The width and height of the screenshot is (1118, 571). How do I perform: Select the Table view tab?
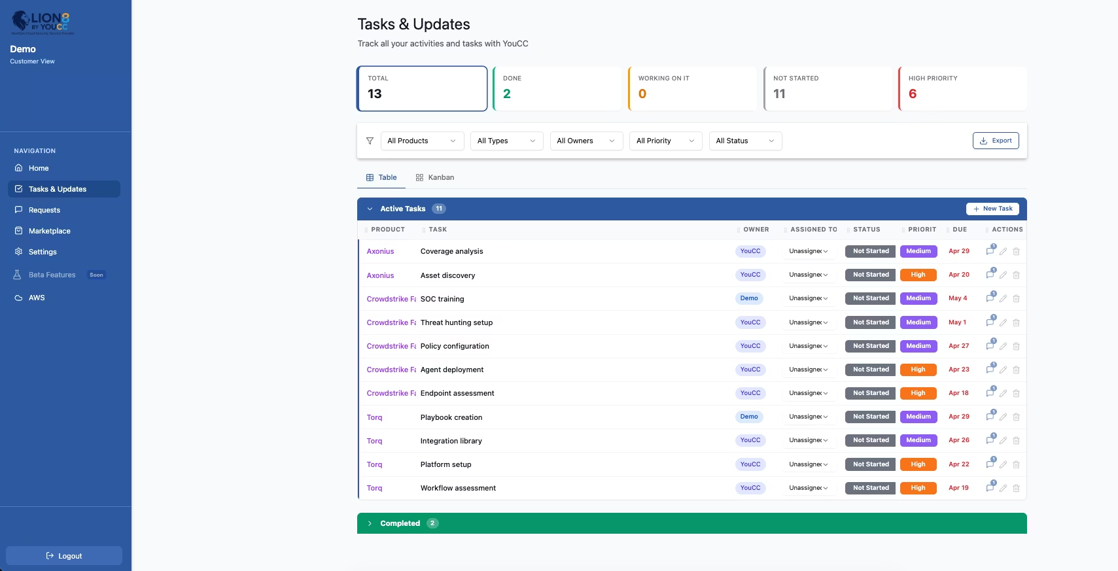coord(381,177)
